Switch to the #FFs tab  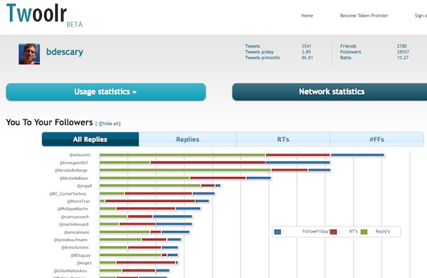click(377, 139)
